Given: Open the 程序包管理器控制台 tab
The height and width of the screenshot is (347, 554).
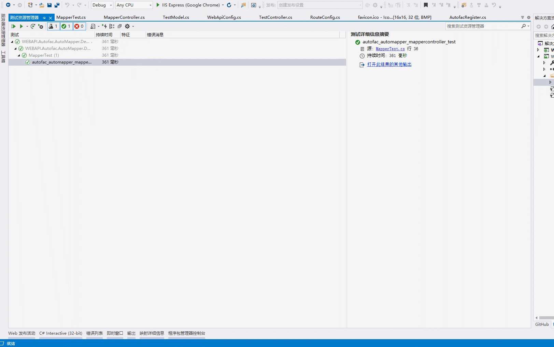Looking at the screenshot, I should click(x=187, y=333).
